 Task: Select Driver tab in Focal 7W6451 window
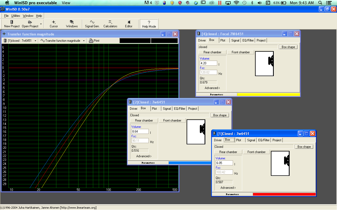(202, 40)
